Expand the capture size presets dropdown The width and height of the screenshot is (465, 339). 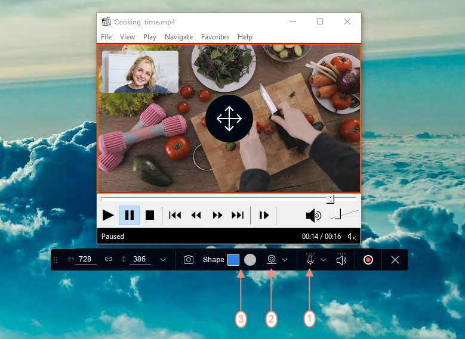click(x=163, y=260)
